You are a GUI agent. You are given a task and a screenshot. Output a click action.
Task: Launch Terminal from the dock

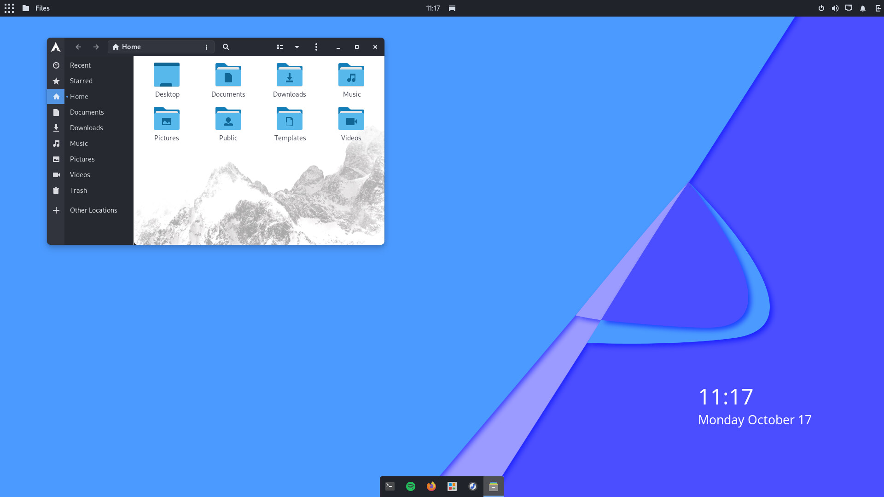tap(390, 486)
